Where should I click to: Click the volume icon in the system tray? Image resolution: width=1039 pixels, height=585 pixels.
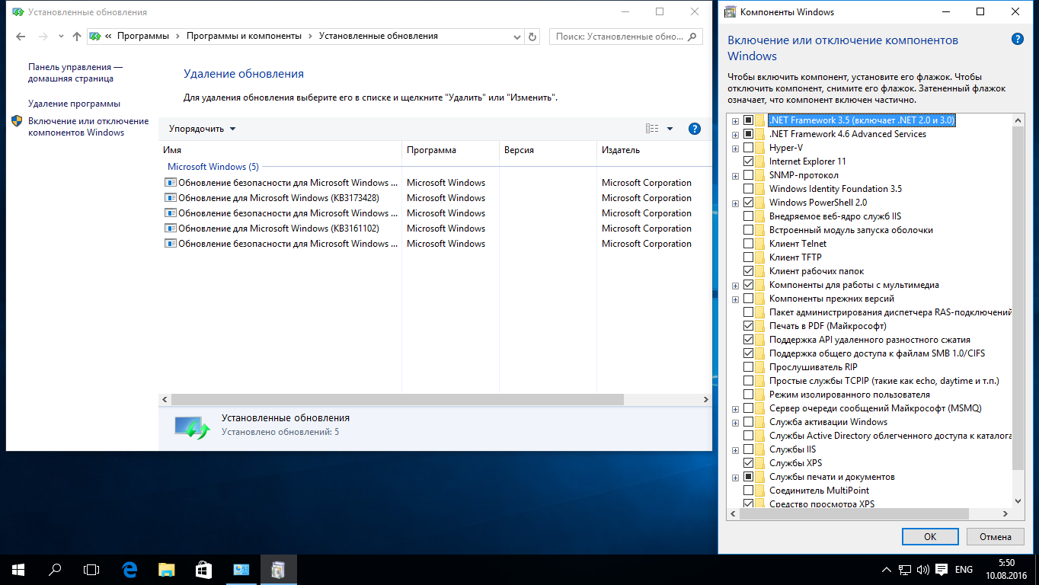pos(922,569)
